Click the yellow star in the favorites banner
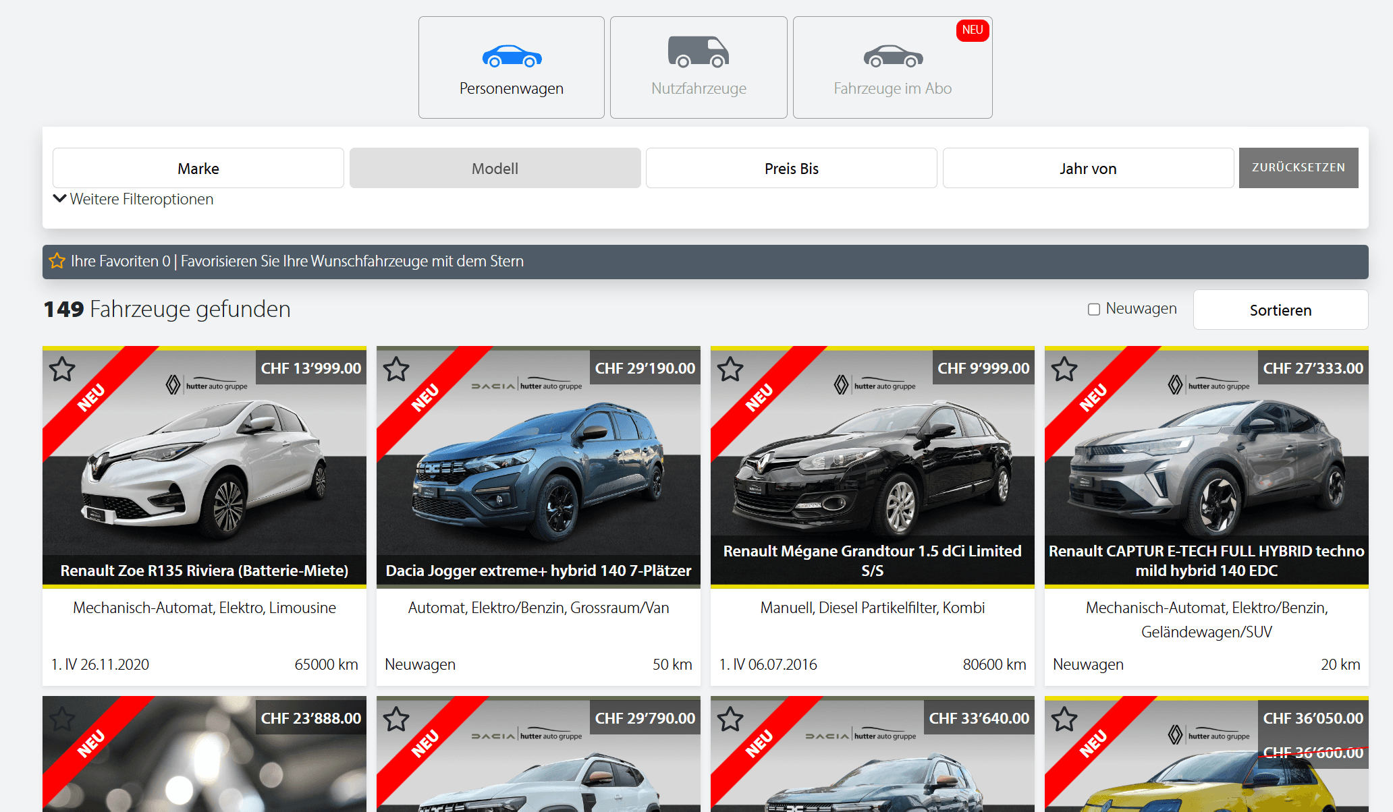 coord(57,262)
